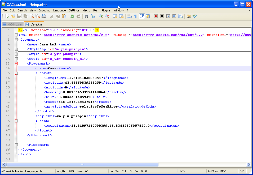Expand the Style s_ylw-pushpin_hl fold
The image size is (253, 175).
16,59
